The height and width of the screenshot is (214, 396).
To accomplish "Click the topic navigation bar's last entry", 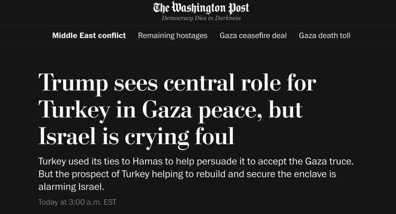I will pyautogui.click(x=325, y=36).
